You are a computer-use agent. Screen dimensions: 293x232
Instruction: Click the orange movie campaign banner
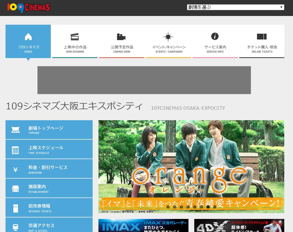click(191, 167)
